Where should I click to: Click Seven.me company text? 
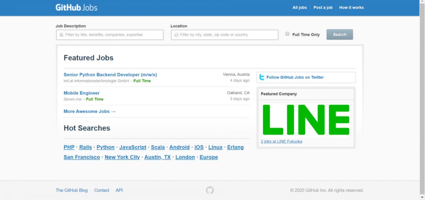tap(73, 99)
